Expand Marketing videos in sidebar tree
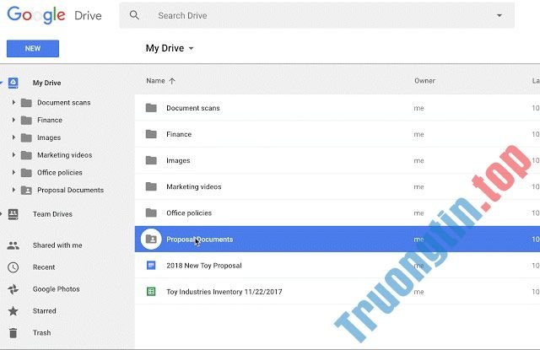The width and height of the screenshot is (540, 350). point(13,155)
